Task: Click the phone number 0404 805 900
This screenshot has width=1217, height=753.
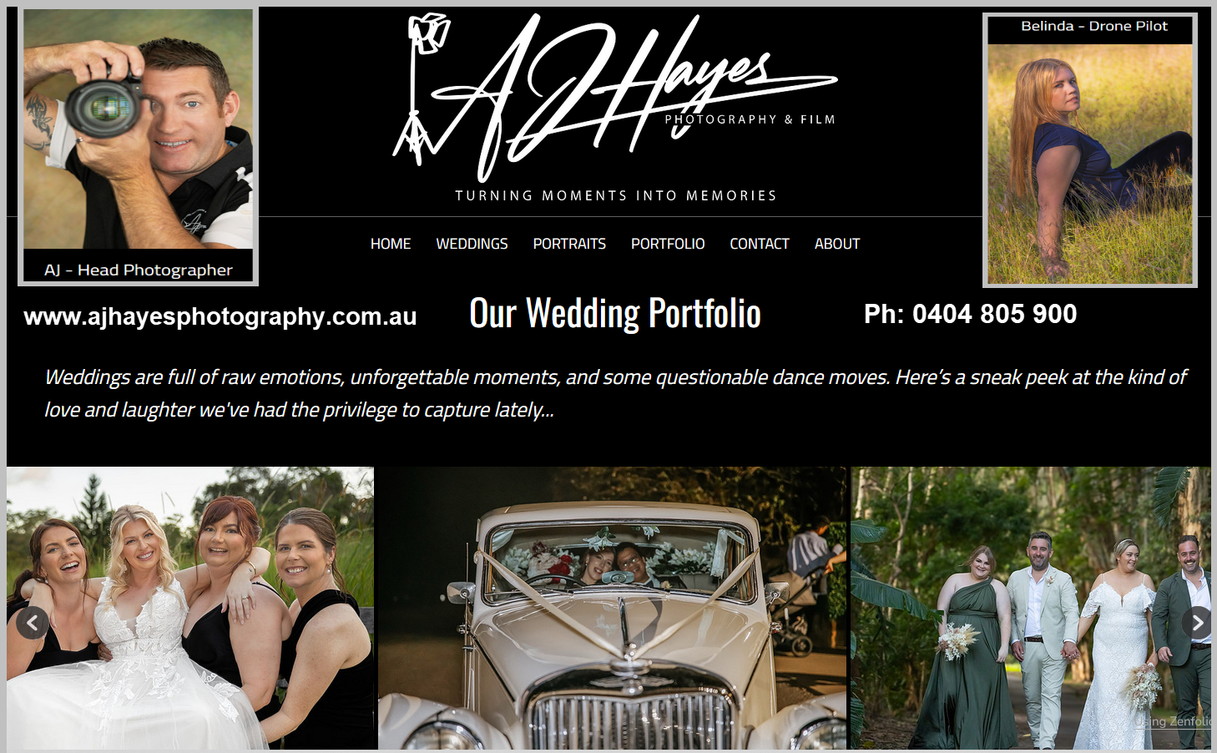Action: 994,314
